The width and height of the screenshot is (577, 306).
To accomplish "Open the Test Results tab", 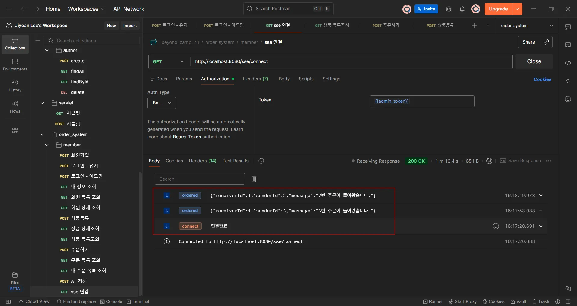I will 236,161.
